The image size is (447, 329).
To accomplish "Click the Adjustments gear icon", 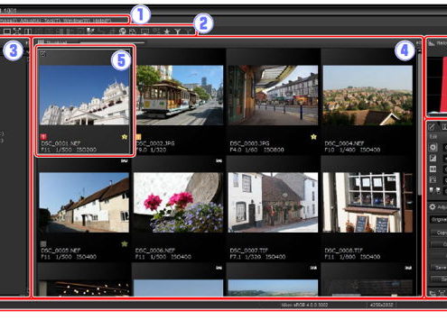I will (433, 206).
